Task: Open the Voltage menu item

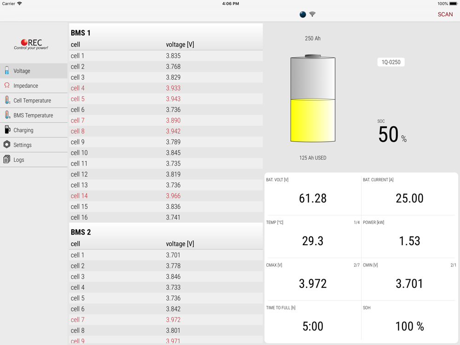Action: pos(34,71)
